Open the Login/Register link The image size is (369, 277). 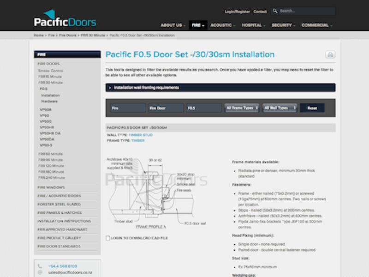pyautogui.click(x=237, y=12)
